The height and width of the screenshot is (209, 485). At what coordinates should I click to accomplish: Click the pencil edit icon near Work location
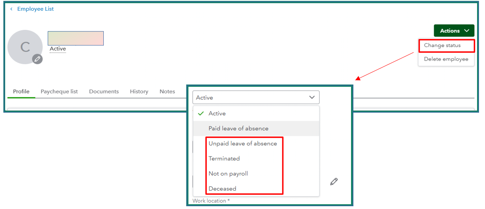tap(334, 182)
